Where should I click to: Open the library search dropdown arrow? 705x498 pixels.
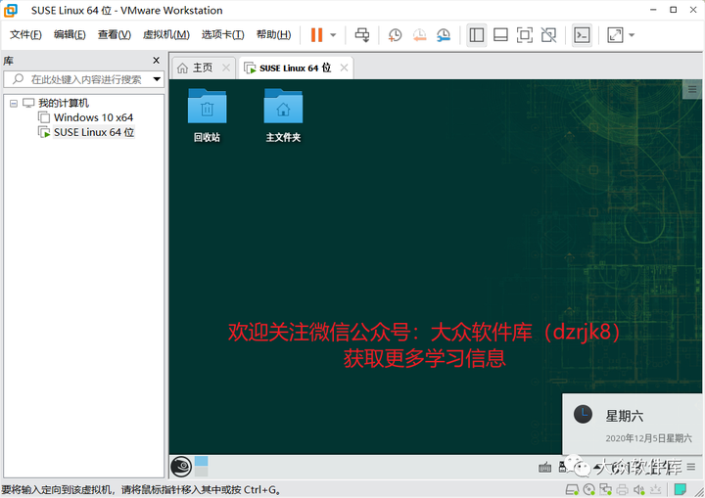[x=157, y=79]
